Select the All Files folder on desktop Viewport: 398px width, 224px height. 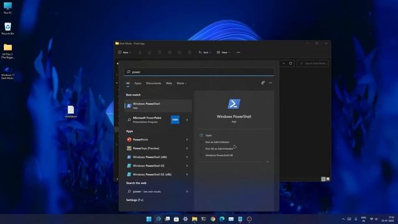[7, 51]
